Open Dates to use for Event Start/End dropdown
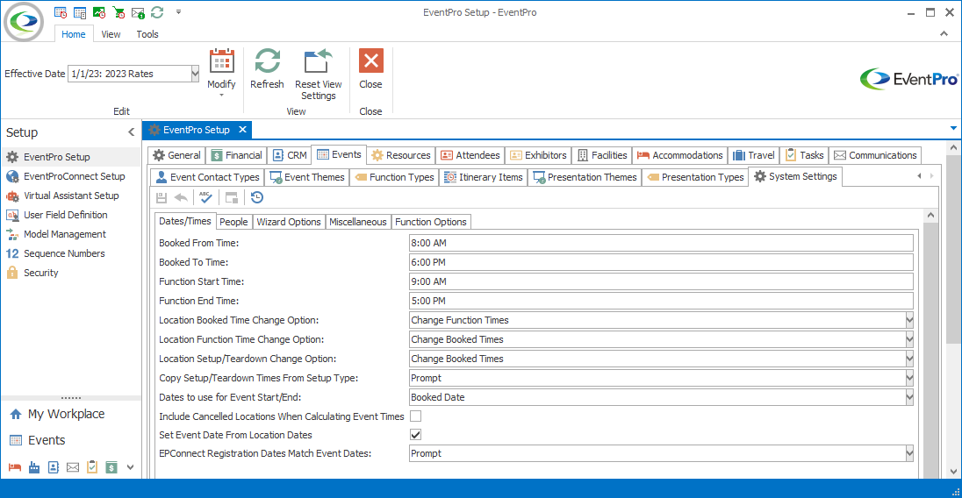This screenshot has width=962, height=498. pos(909,397)
